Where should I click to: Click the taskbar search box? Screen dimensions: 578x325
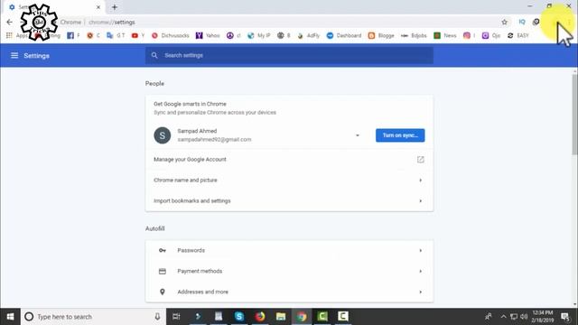93,317
